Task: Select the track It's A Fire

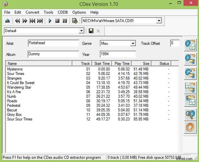Action: pos(14,92)
